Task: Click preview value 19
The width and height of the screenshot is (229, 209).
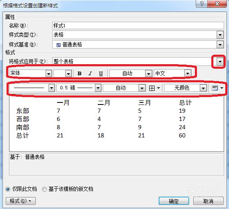Action: pyautogui.click(x=182, y=111)
